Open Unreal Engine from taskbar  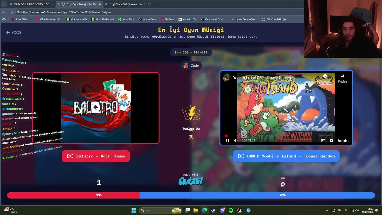(x=240, y=211)
